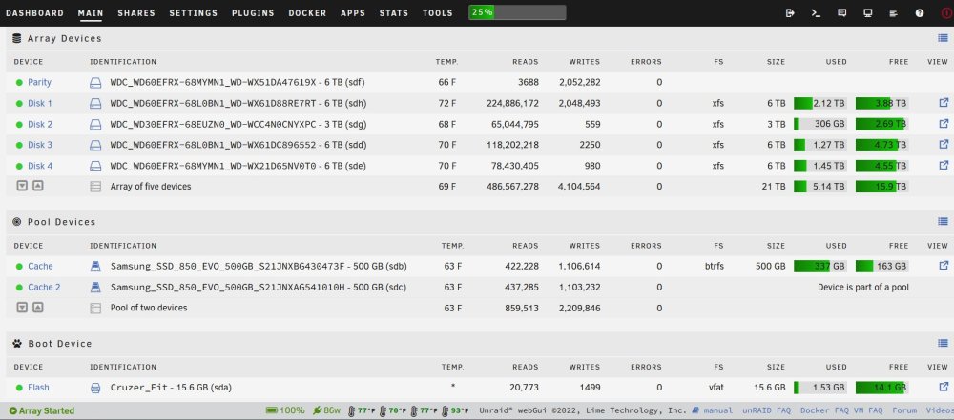Collapse array with down arrow toggle

tap(22, 186)
